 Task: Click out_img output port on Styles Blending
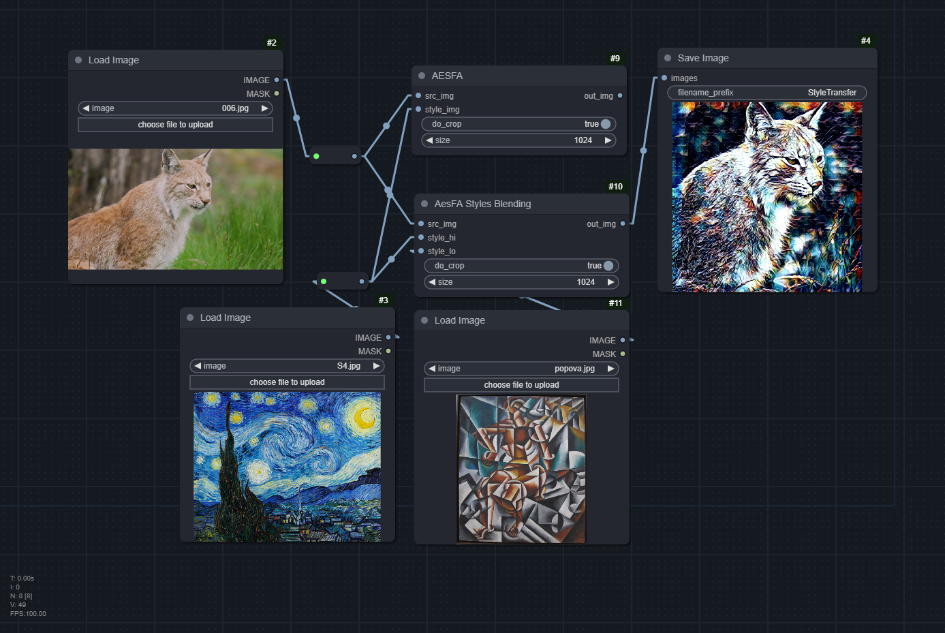point(623,223)
